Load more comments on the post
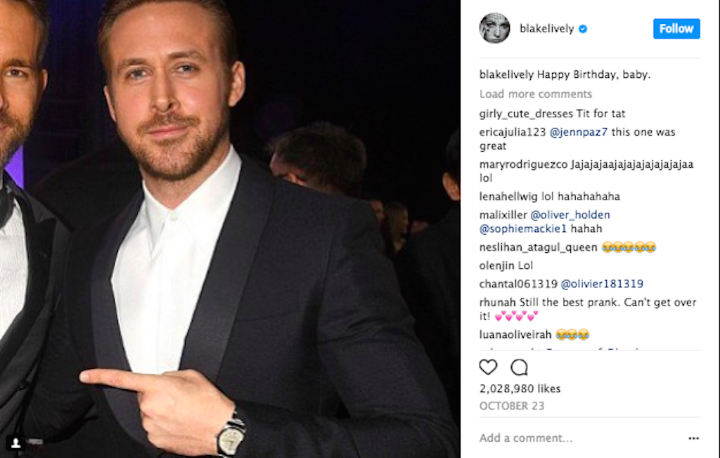 [x=535, y=93]
